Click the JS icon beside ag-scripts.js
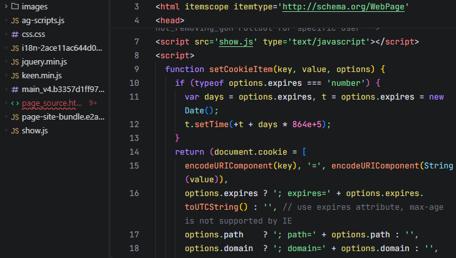The image size is (456, 258). pos(15,21)
